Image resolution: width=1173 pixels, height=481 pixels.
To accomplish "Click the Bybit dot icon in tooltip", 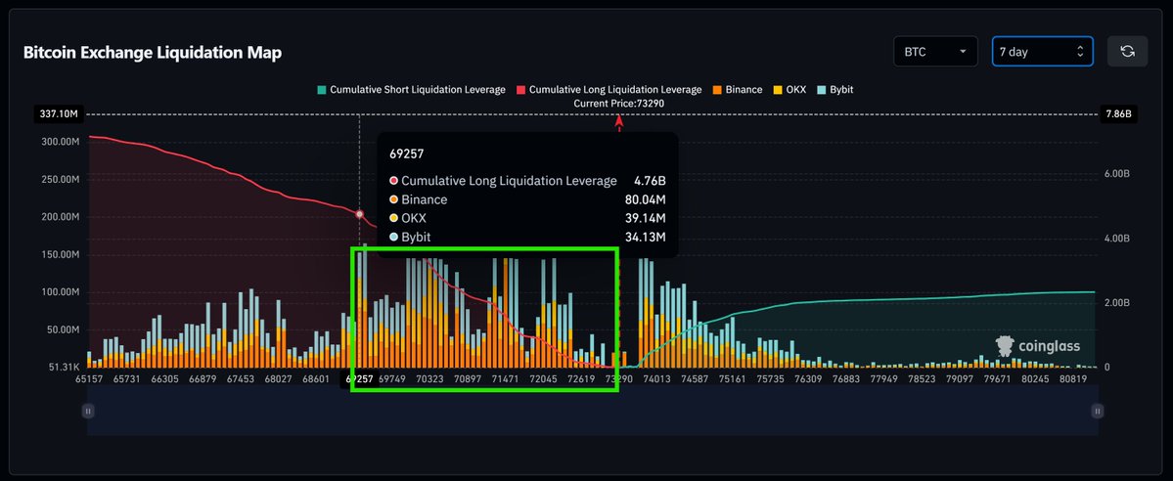I will [393, 238].
